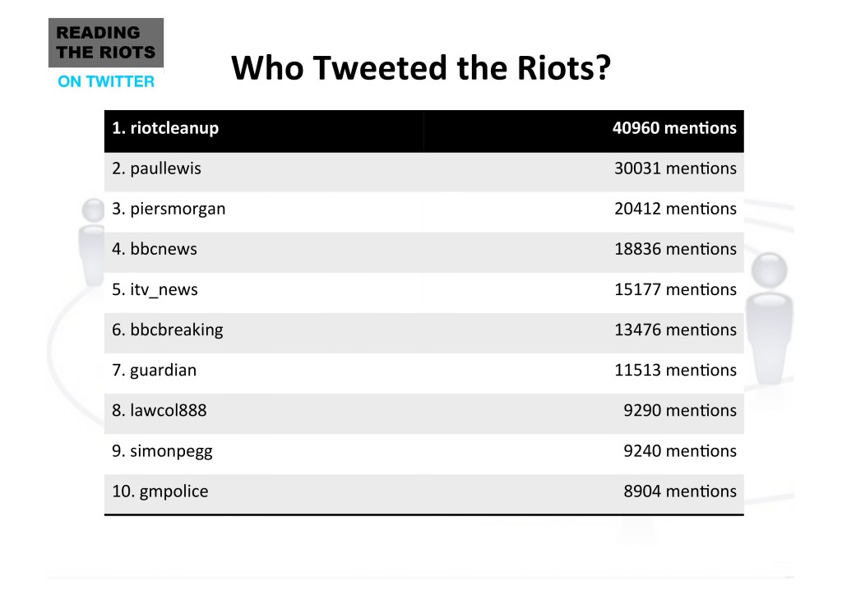
Task: Click the ON TWITTER logo text
Action: (106, 81)
